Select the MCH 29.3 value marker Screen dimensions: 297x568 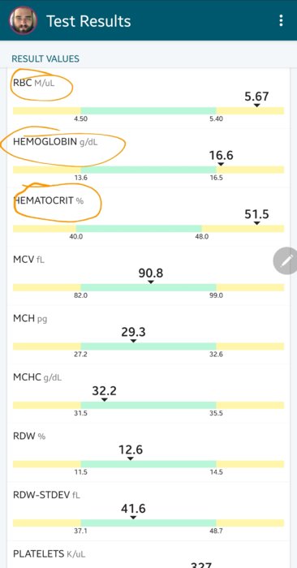133,334
